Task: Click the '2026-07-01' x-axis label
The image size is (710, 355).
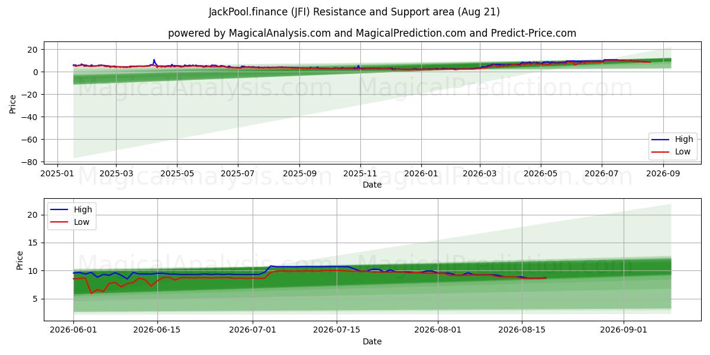Action: (253, 330)
